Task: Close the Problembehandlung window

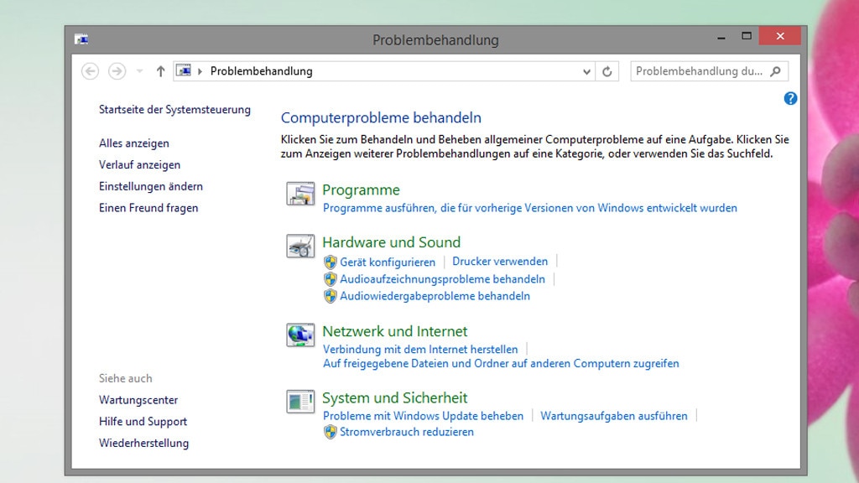Action: tap(780, 36)
